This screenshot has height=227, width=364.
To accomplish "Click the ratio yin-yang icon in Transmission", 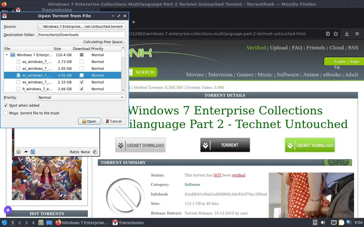I will point(95,152).
